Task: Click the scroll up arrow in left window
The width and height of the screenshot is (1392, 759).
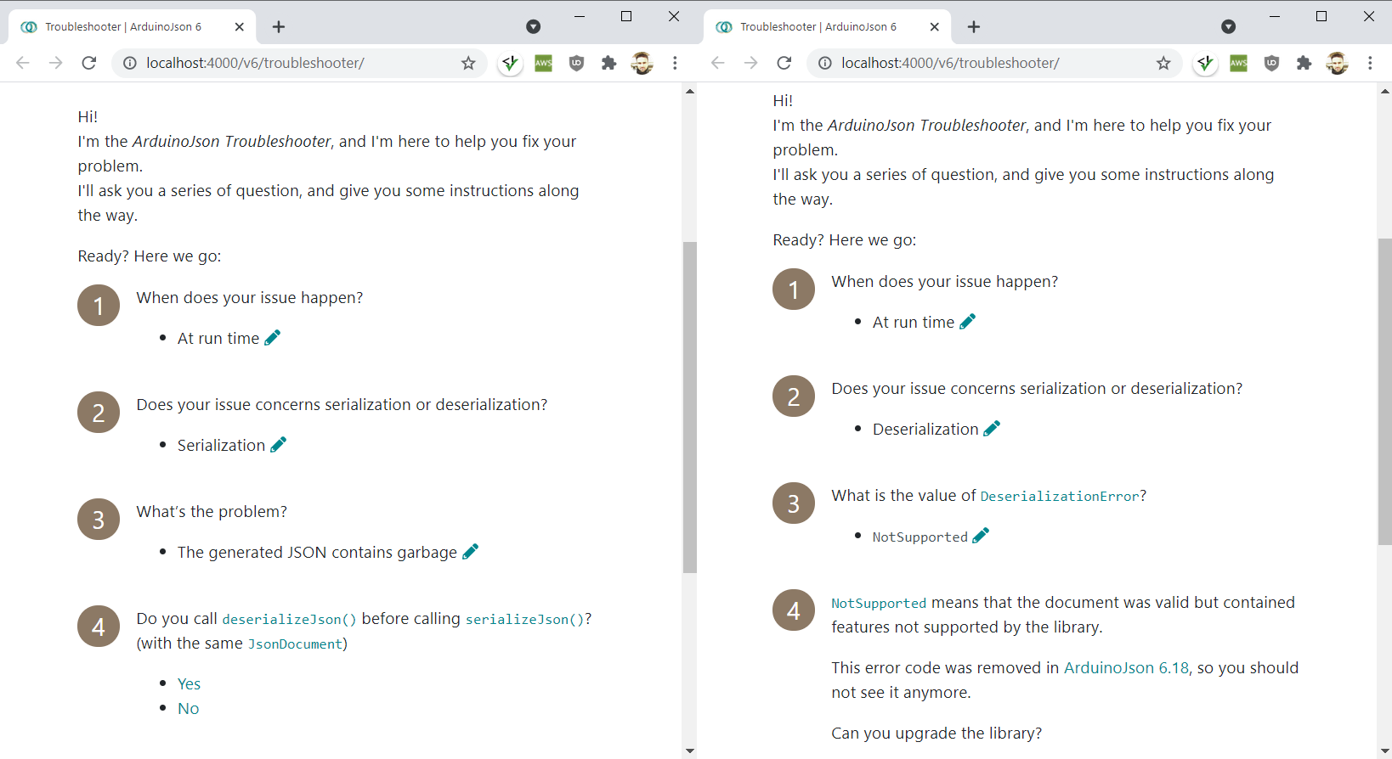Action: (x=689, y=91)
